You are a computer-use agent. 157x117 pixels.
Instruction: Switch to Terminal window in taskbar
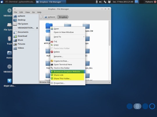(x=20, y=2)
